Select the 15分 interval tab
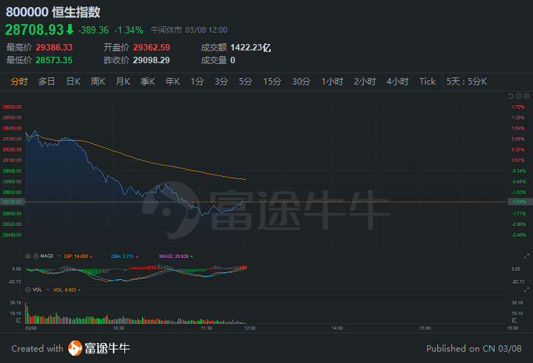This screenshot has height=363, width=533. (x=272, y=82)
